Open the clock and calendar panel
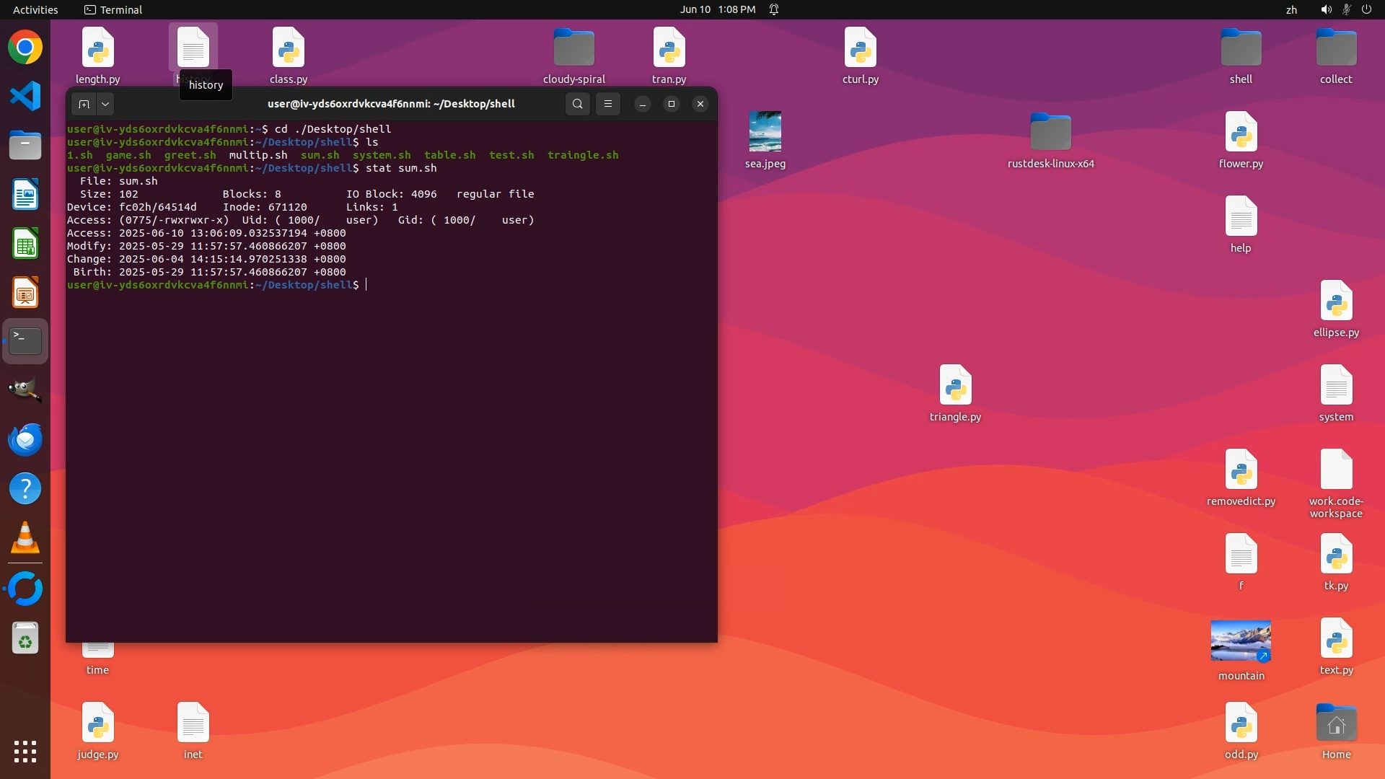Screen dimensions: 1385x779 coord(717,9)
